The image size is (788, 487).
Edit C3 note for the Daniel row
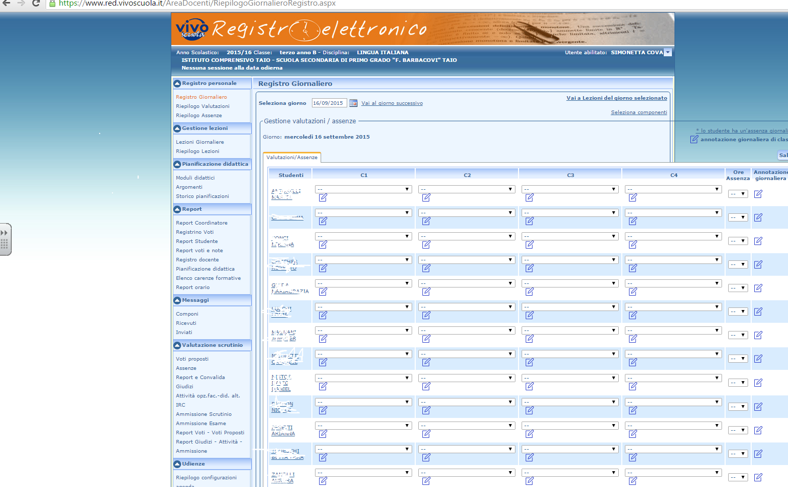coord(530,386)
